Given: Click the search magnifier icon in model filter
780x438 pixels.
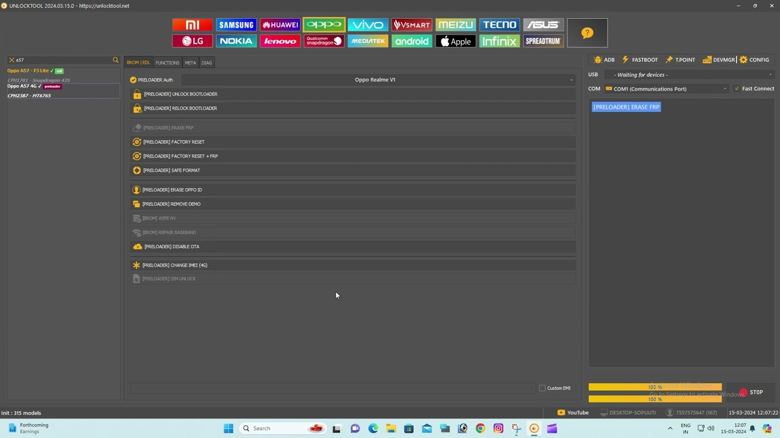Looking at the screenshot, I should click(115, 60).
